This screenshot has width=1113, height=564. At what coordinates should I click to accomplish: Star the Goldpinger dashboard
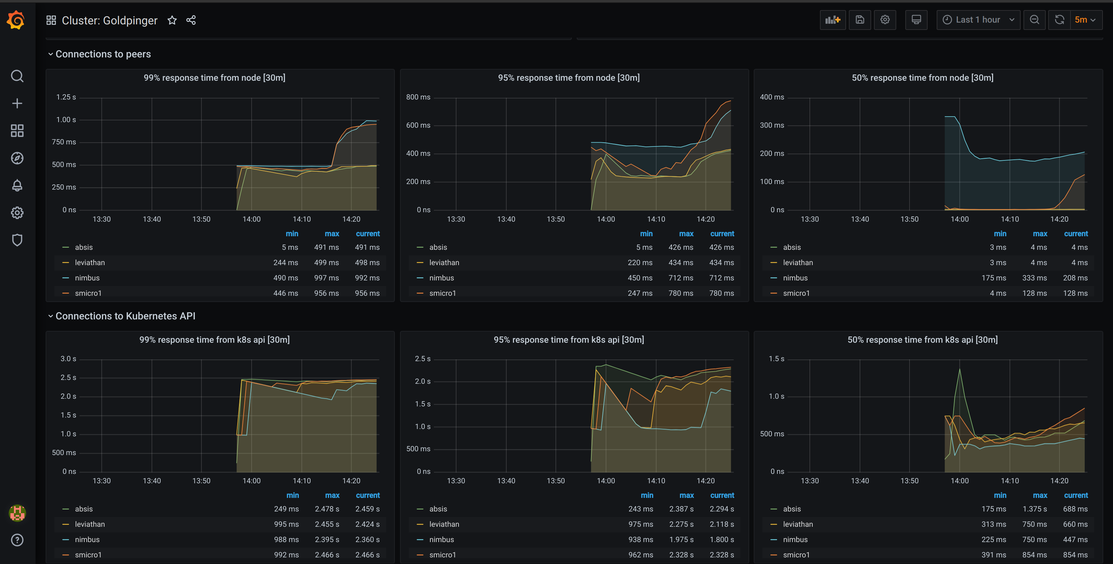pos(172,20)
